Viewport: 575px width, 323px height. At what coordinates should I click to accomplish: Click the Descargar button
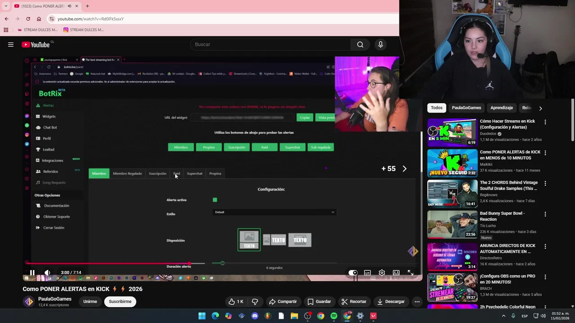coord(391,301)
